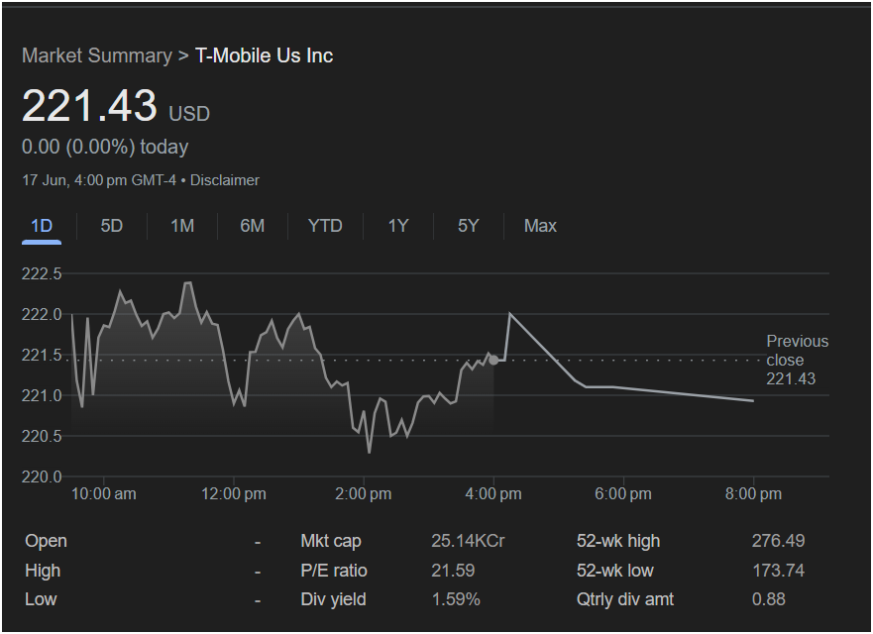
Task: Click the Low label
Action: click(41, 599)
